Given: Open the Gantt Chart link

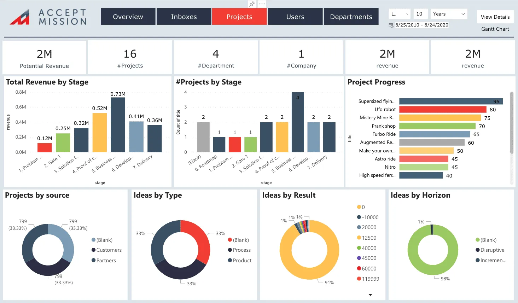Looking at the screenshot, I should click(x=495, y=29).
